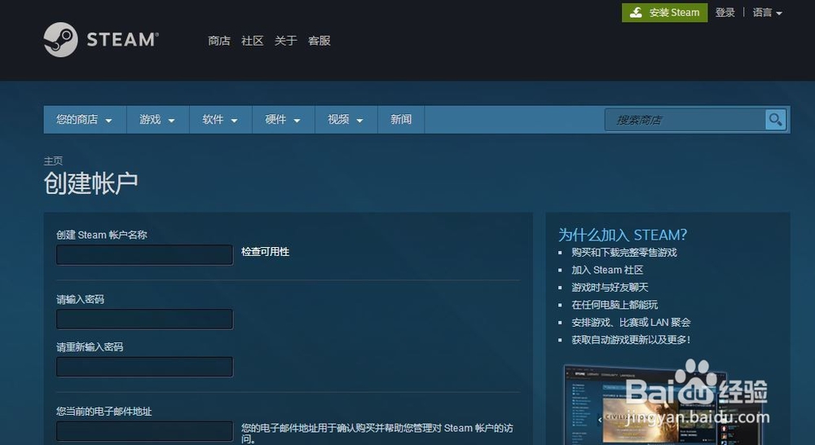
Task: Click the 获取自动游戏更新以及更多! text
Action: coord(631,340)
